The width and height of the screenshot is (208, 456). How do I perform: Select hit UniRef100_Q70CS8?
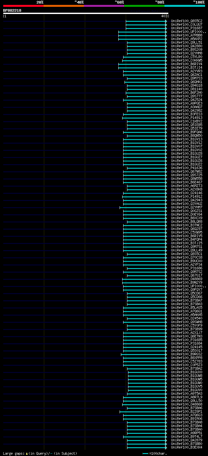click(x=187, y=257)
